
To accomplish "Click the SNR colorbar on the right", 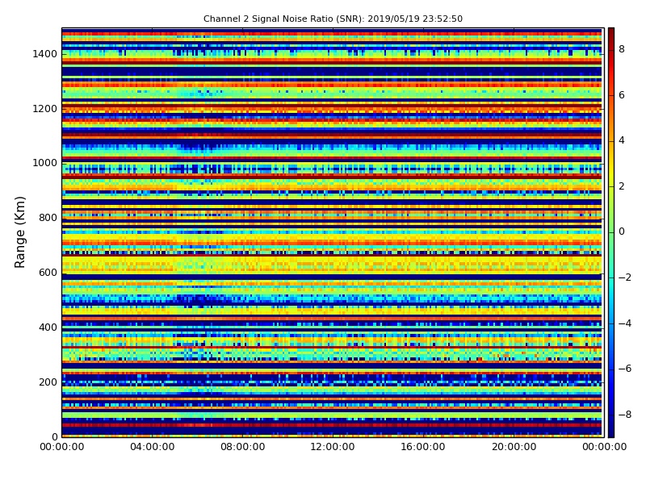I will [x=611, y=232].
